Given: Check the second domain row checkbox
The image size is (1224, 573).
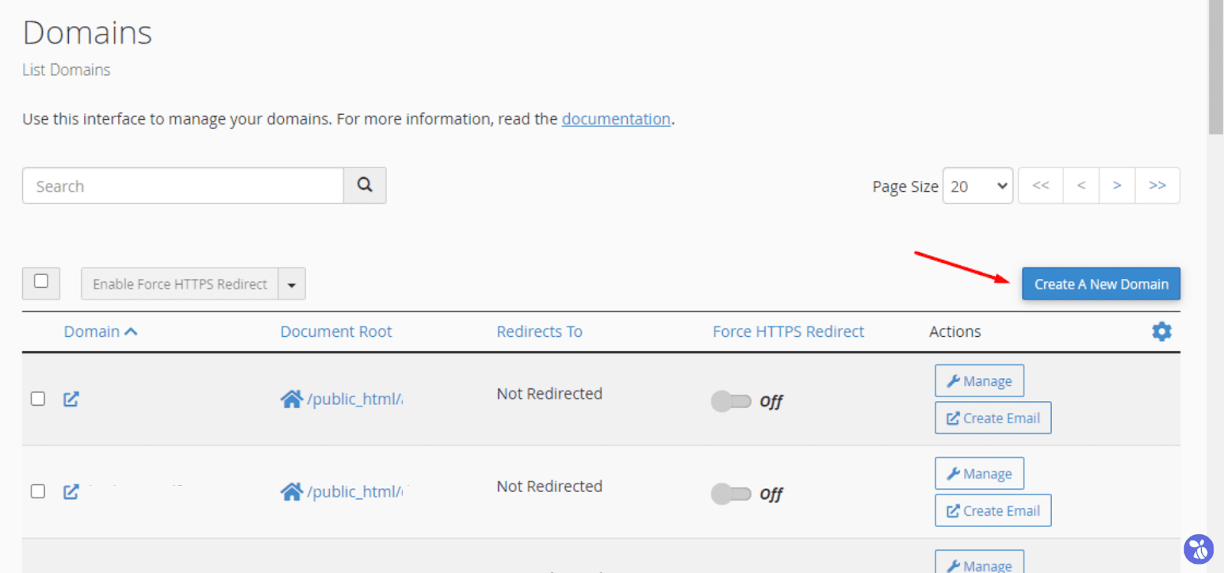Looking at the screenshot, I should click(37, 491).
